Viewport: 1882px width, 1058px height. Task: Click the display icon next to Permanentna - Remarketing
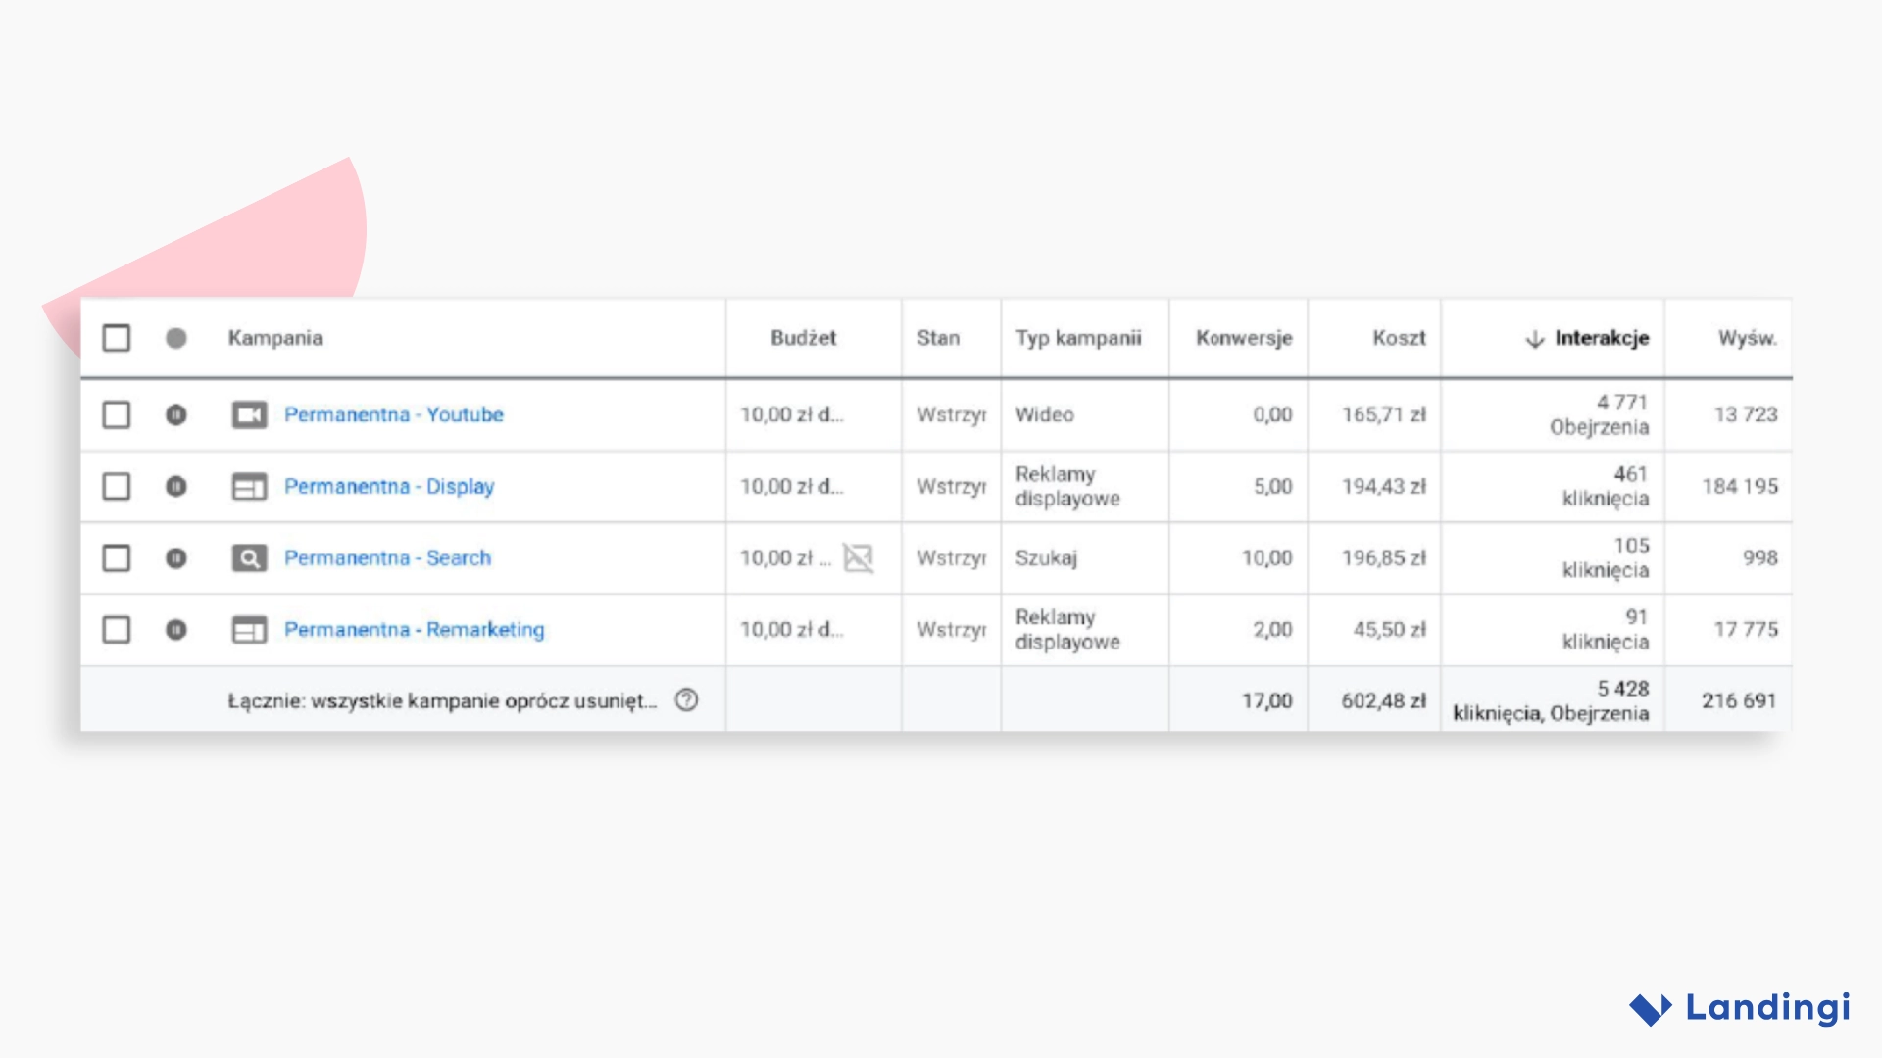point(249,630)
